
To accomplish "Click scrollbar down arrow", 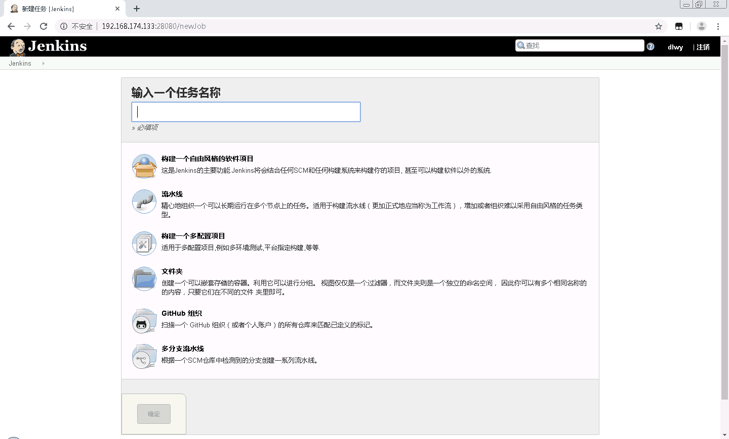I will 724,434.
